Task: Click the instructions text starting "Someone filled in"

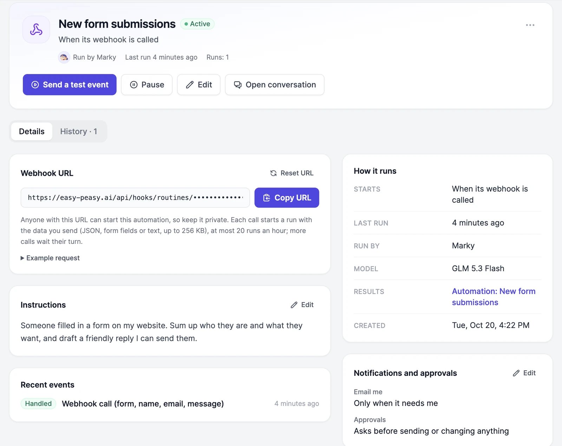Action: 162,332
